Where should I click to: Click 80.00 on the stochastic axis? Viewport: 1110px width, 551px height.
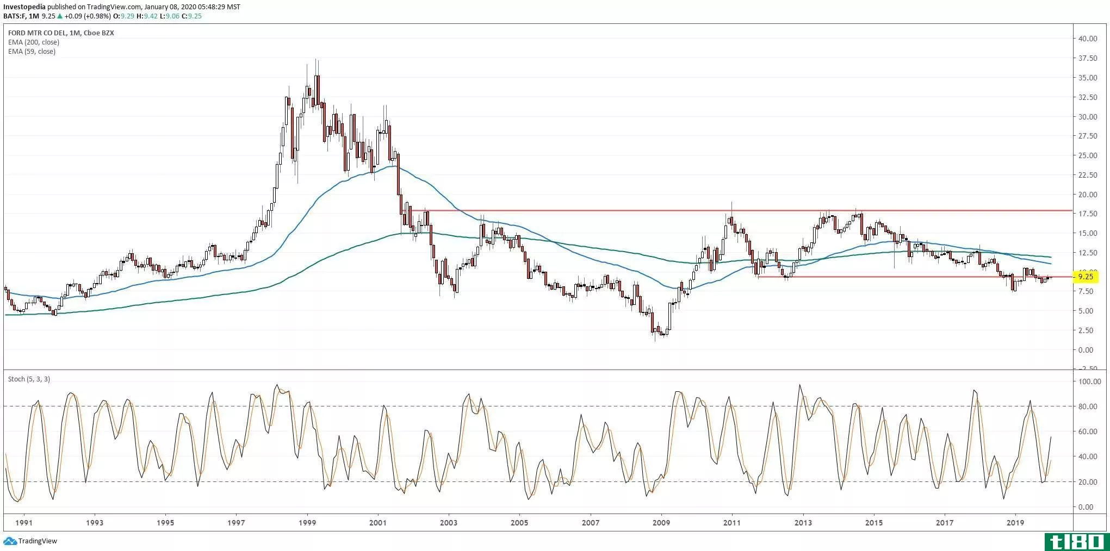tap(1087, 406)
